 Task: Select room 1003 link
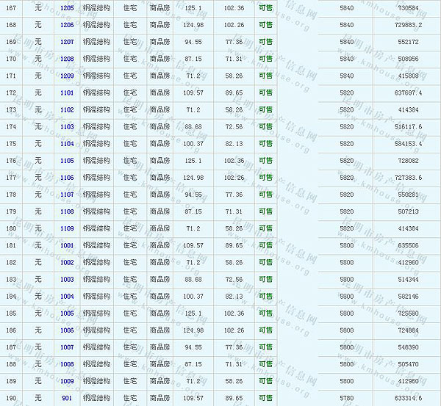[x=67, y=279]
